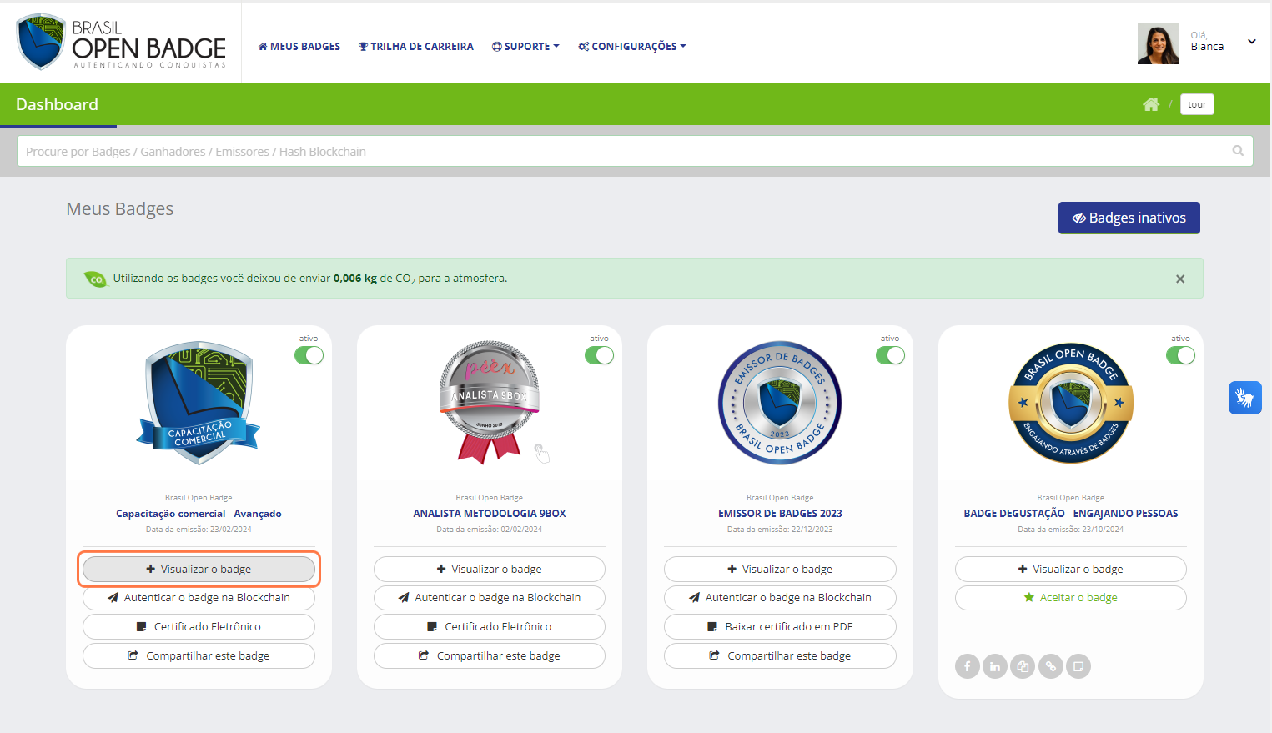Click "Data da emissão: 22/12/2023" text
The image size is (1272, 733).
click(780, 530)
